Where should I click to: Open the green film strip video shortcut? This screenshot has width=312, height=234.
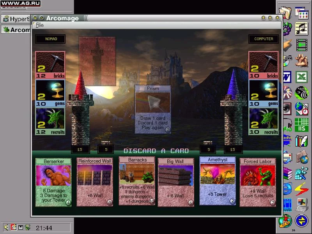(x=301, y=45)
